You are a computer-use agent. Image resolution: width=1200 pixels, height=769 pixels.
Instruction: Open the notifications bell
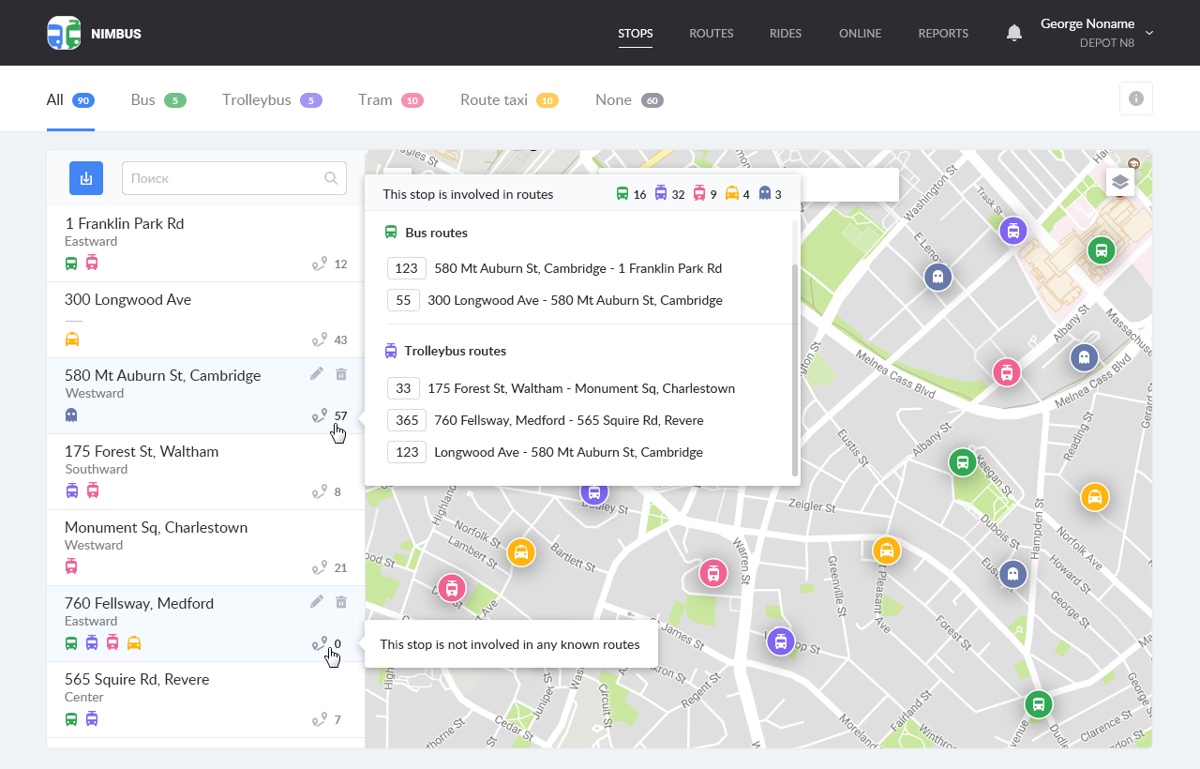[x=1013, y=34]
